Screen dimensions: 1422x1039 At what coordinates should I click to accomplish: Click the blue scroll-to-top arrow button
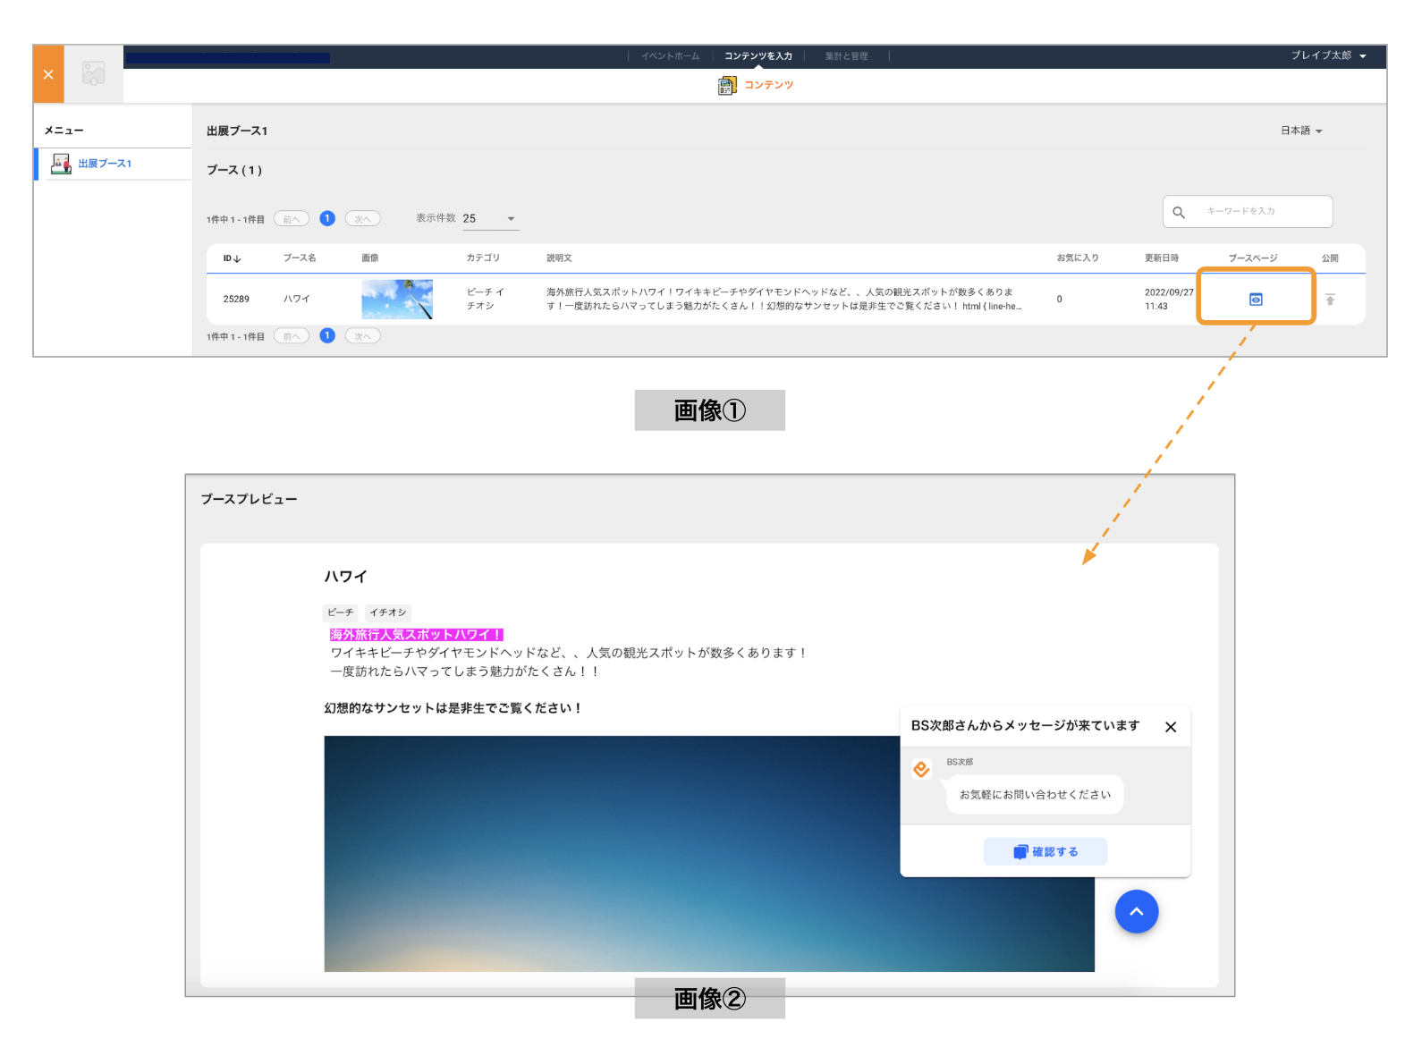1137,912
